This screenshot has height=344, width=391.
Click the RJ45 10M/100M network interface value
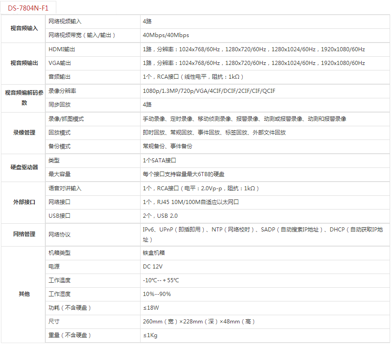pyautogui.click(x=191, y=202)
